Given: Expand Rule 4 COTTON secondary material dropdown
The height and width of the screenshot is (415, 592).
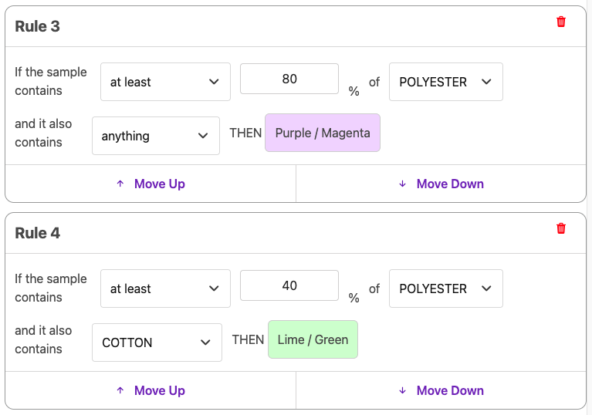Looking at the screenshot, I should pyautogui.click(x=157, y=342).
